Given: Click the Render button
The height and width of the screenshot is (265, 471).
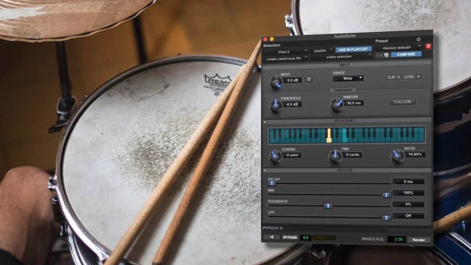Looking at the screenshot, I should click(419, 240).
